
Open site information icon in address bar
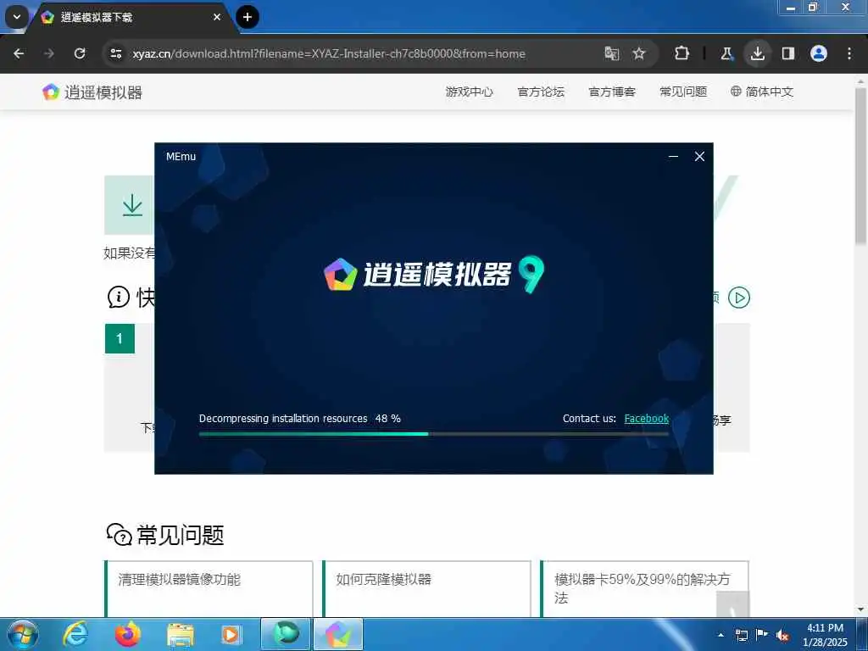tap(116, 53)
